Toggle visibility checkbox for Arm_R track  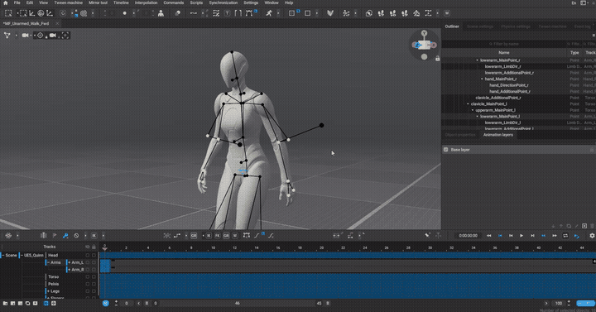point(88,270)
